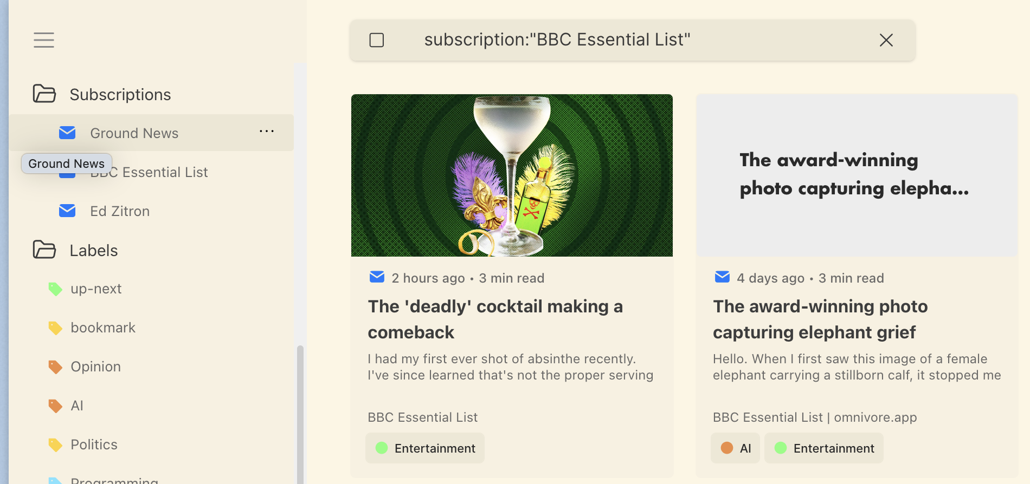Click the Opinion orange tag icon

(55, 367)
